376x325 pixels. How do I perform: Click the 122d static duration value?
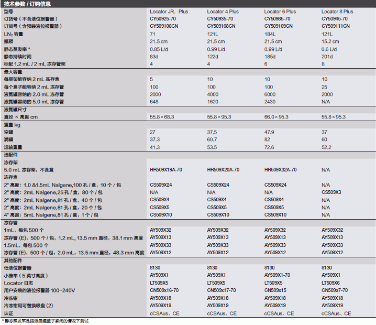[213, 57]
